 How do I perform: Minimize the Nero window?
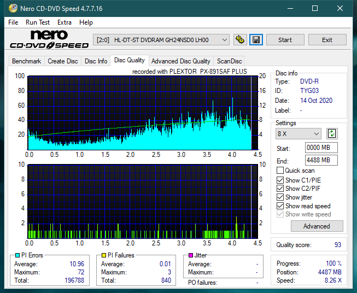click(x=290, y=8)
